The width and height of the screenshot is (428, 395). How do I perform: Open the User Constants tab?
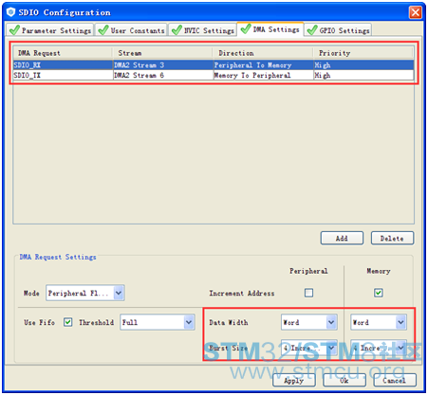tap(131, 30)
